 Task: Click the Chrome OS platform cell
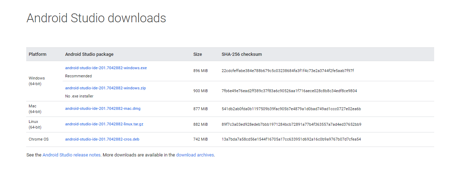(39, 139)
